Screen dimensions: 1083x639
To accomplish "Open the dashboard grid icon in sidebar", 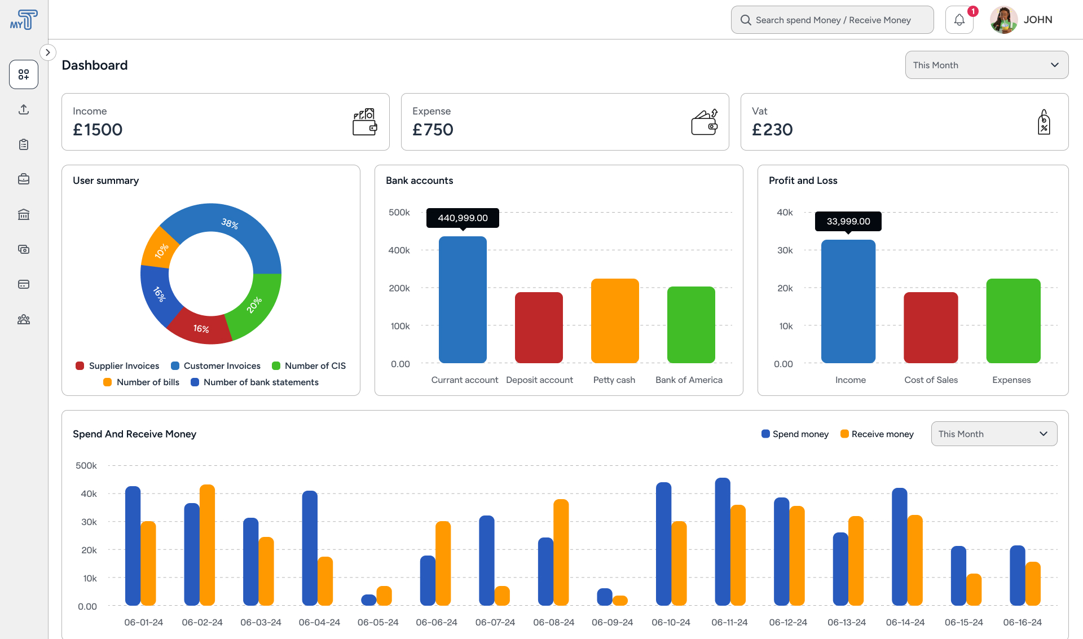I will pyautogui.click(x=24, y=74).
